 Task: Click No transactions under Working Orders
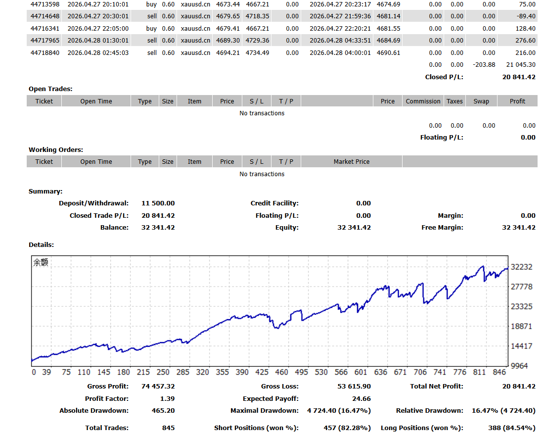262,174
